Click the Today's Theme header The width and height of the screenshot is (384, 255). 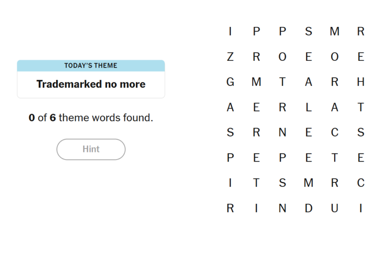coord(91,66)
